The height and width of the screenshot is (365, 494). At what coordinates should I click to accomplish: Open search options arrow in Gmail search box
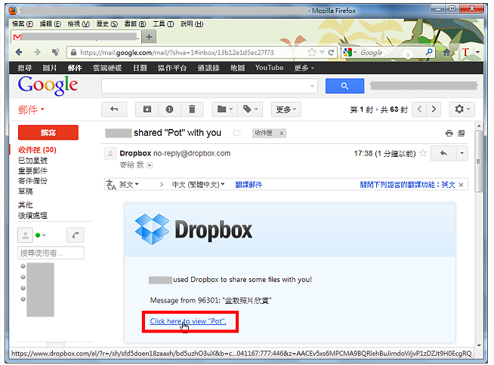[312, 86]
